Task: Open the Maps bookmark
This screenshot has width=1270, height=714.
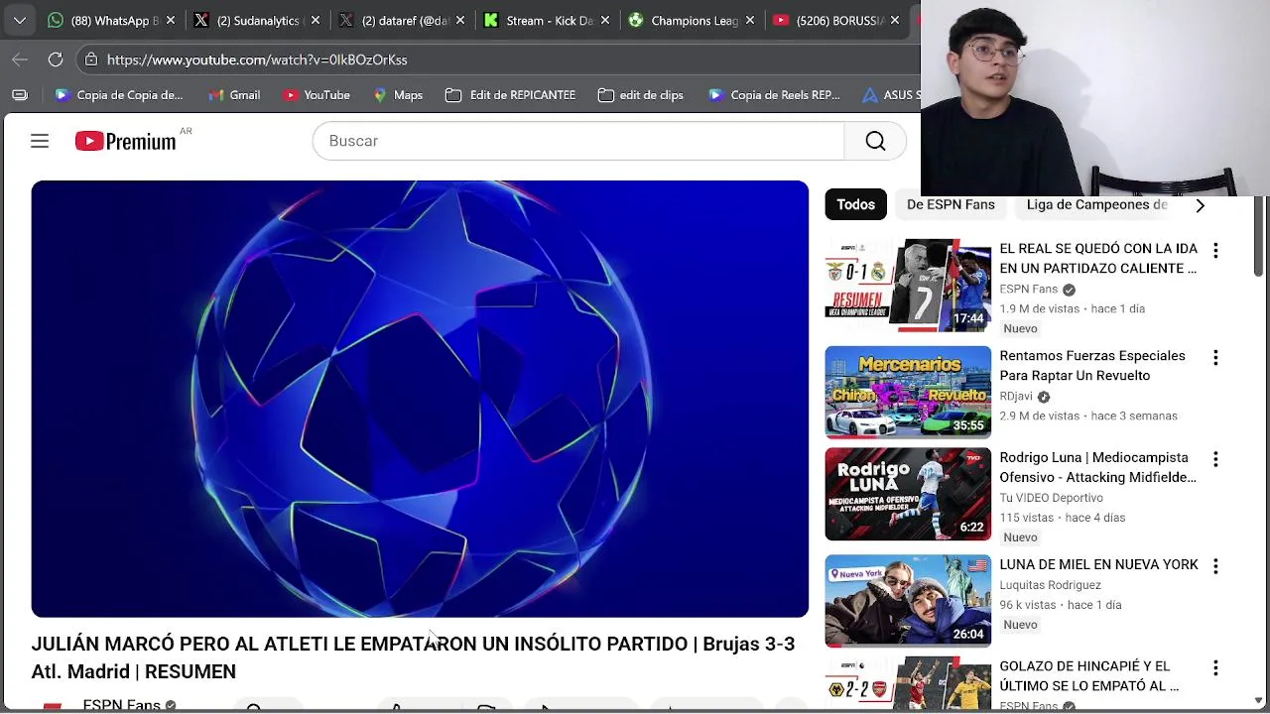Action: (398, 95)
